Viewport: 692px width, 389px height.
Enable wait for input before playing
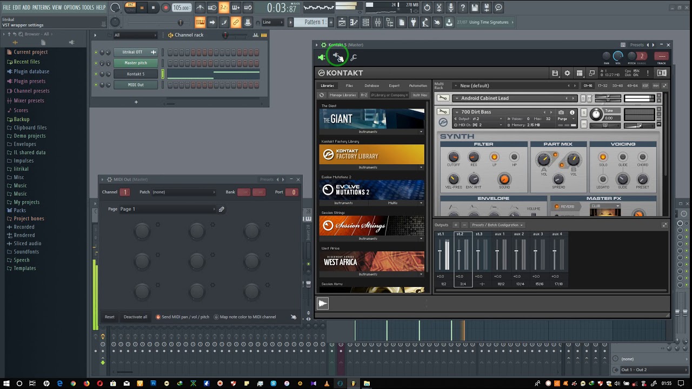point(212,8)
